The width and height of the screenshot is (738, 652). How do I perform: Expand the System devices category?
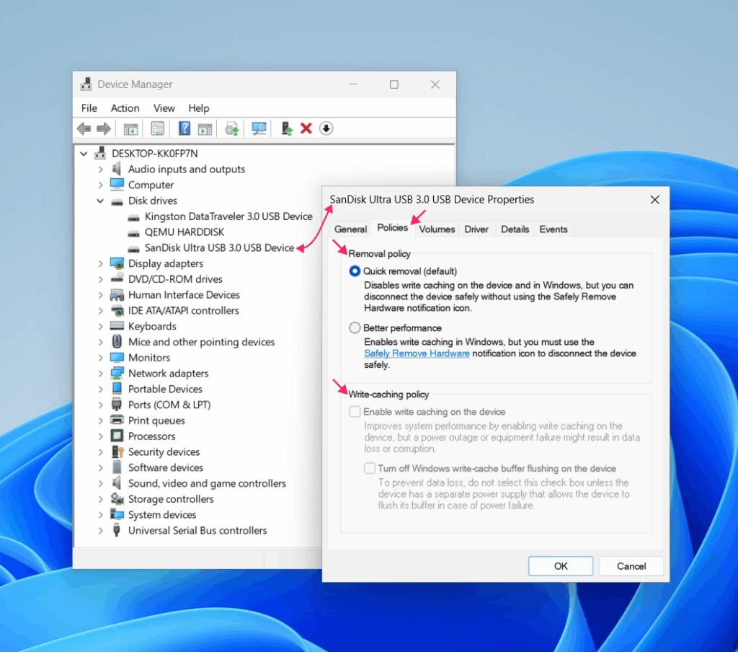[100, 514]
